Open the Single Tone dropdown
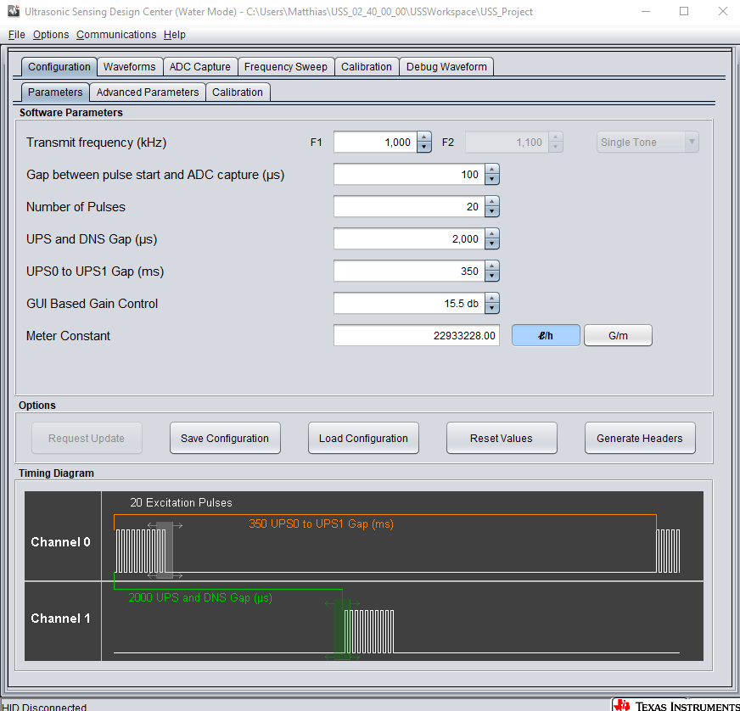This screenshot has width=740, height=711. (647, 142)
